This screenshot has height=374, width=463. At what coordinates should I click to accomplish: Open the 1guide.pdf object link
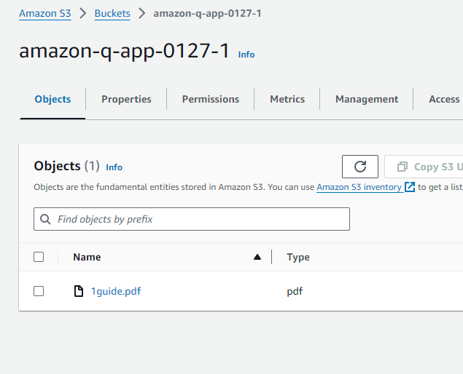point(116,291)
